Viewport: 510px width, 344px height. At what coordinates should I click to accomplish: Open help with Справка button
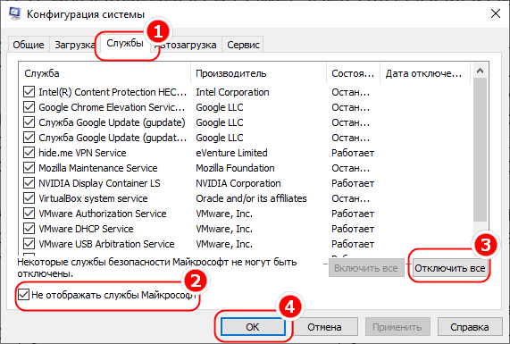(x=470, y=327)
